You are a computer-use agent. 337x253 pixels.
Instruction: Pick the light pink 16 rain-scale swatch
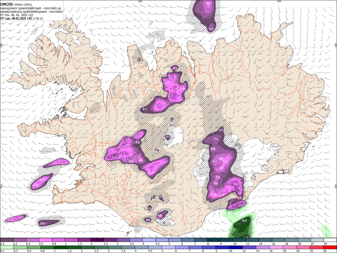point(276,247)
